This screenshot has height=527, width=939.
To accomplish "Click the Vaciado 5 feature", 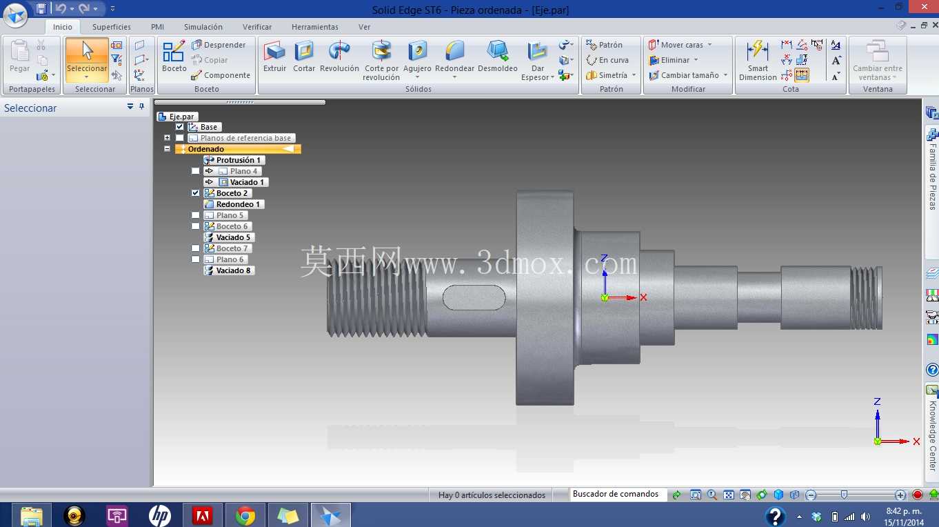I will [229, 237].
